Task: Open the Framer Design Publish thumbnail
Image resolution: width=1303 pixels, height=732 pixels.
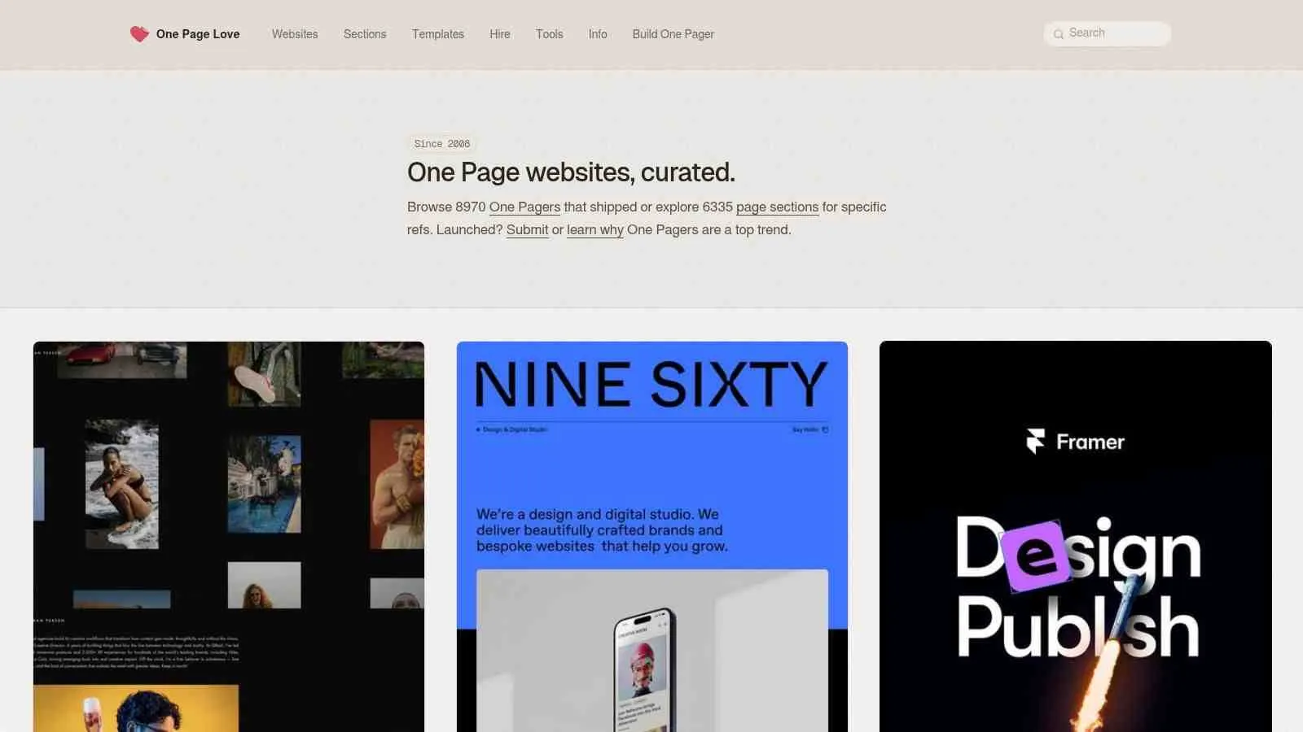Action: click(1076, 537)
